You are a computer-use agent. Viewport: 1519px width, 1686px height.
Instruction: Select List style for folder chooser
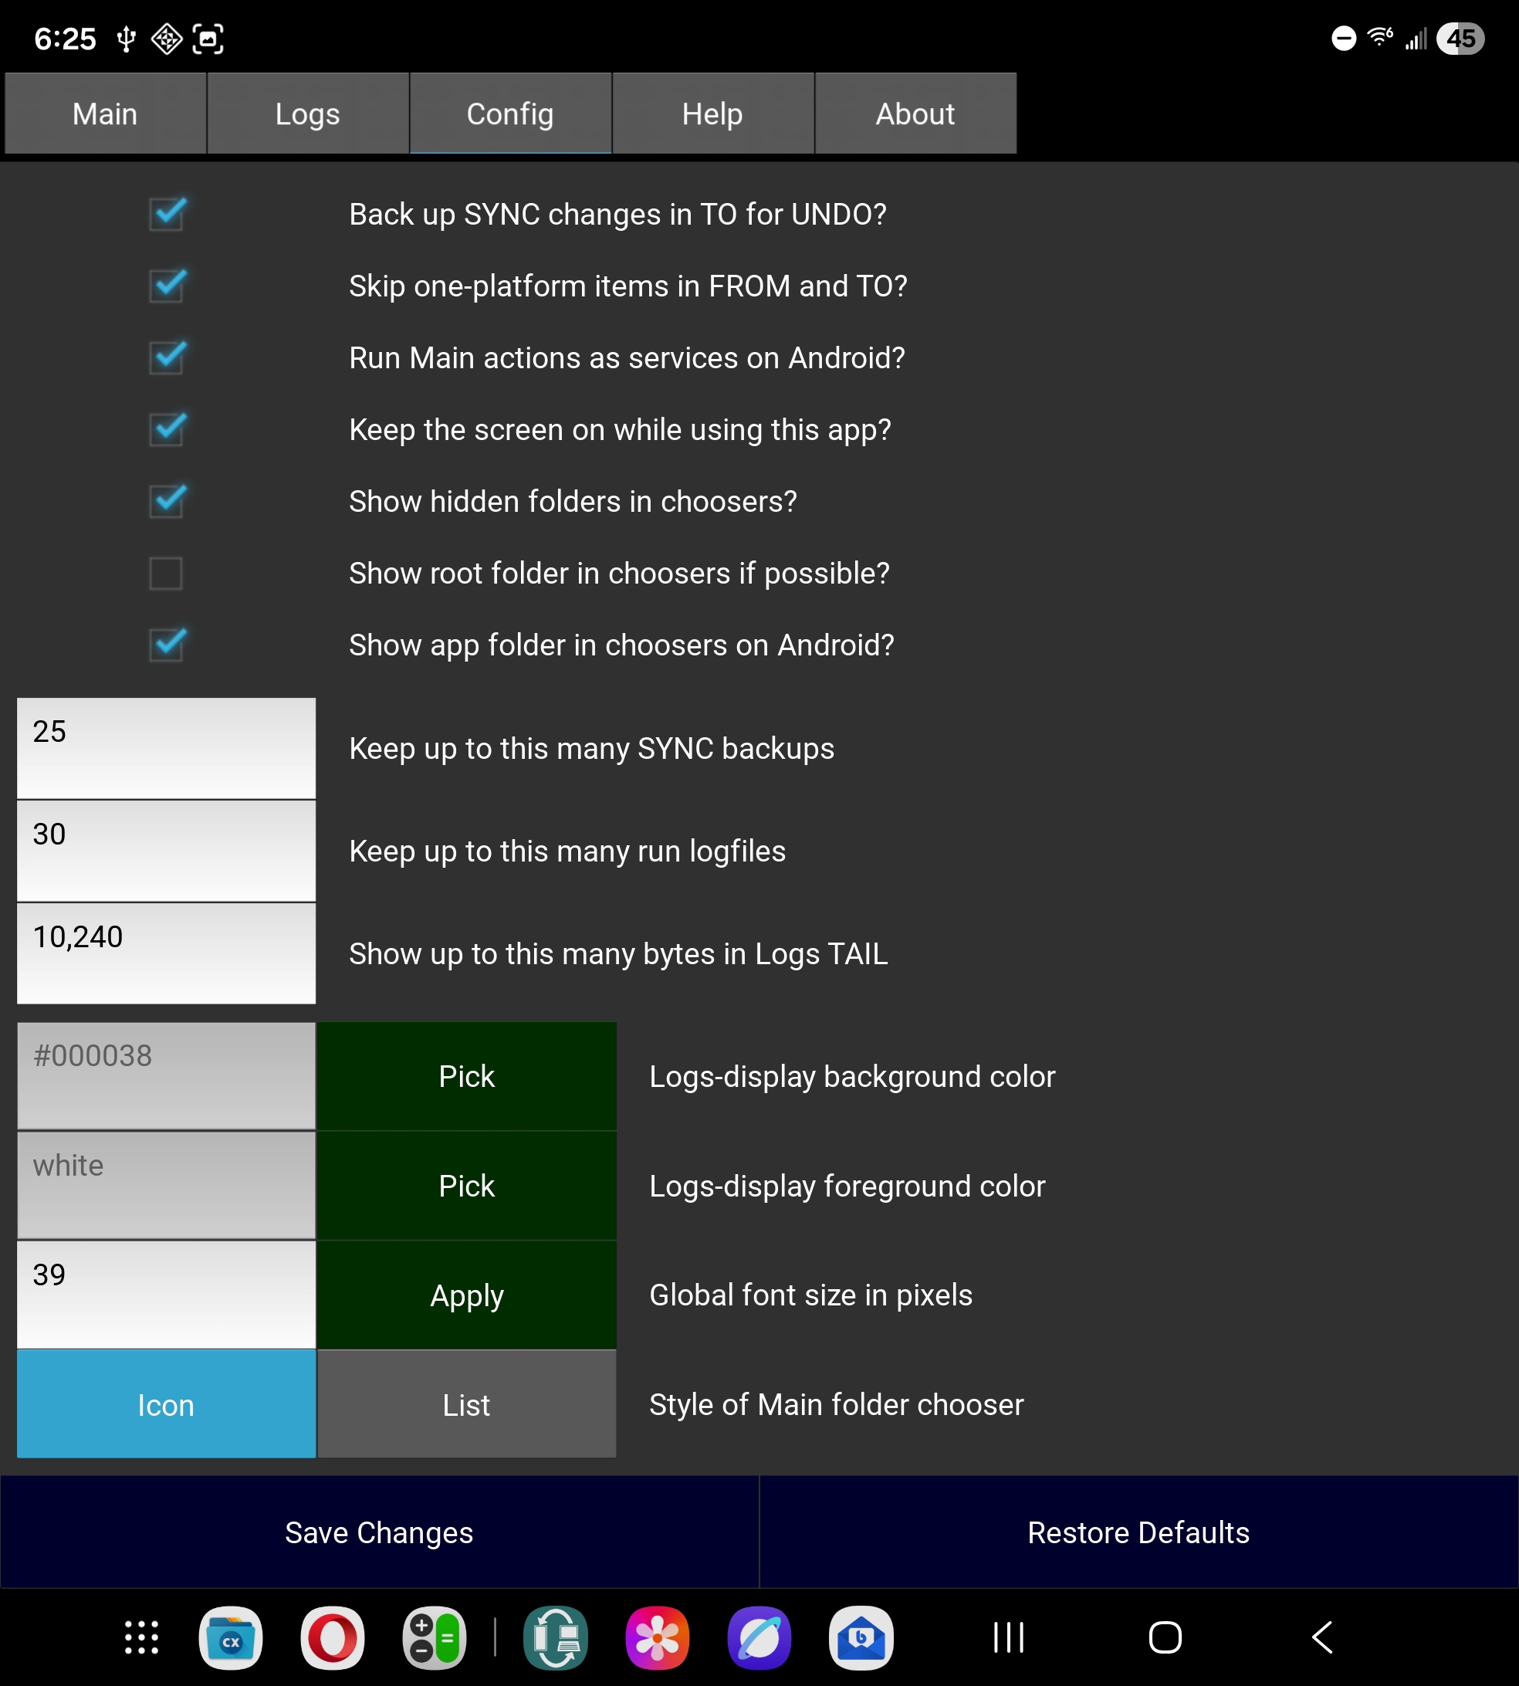coord(466,1405)
